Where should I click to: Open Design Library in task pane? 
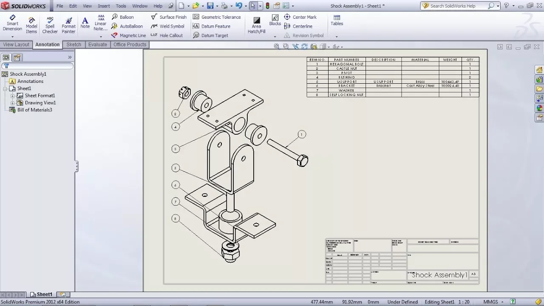(539, 79)
